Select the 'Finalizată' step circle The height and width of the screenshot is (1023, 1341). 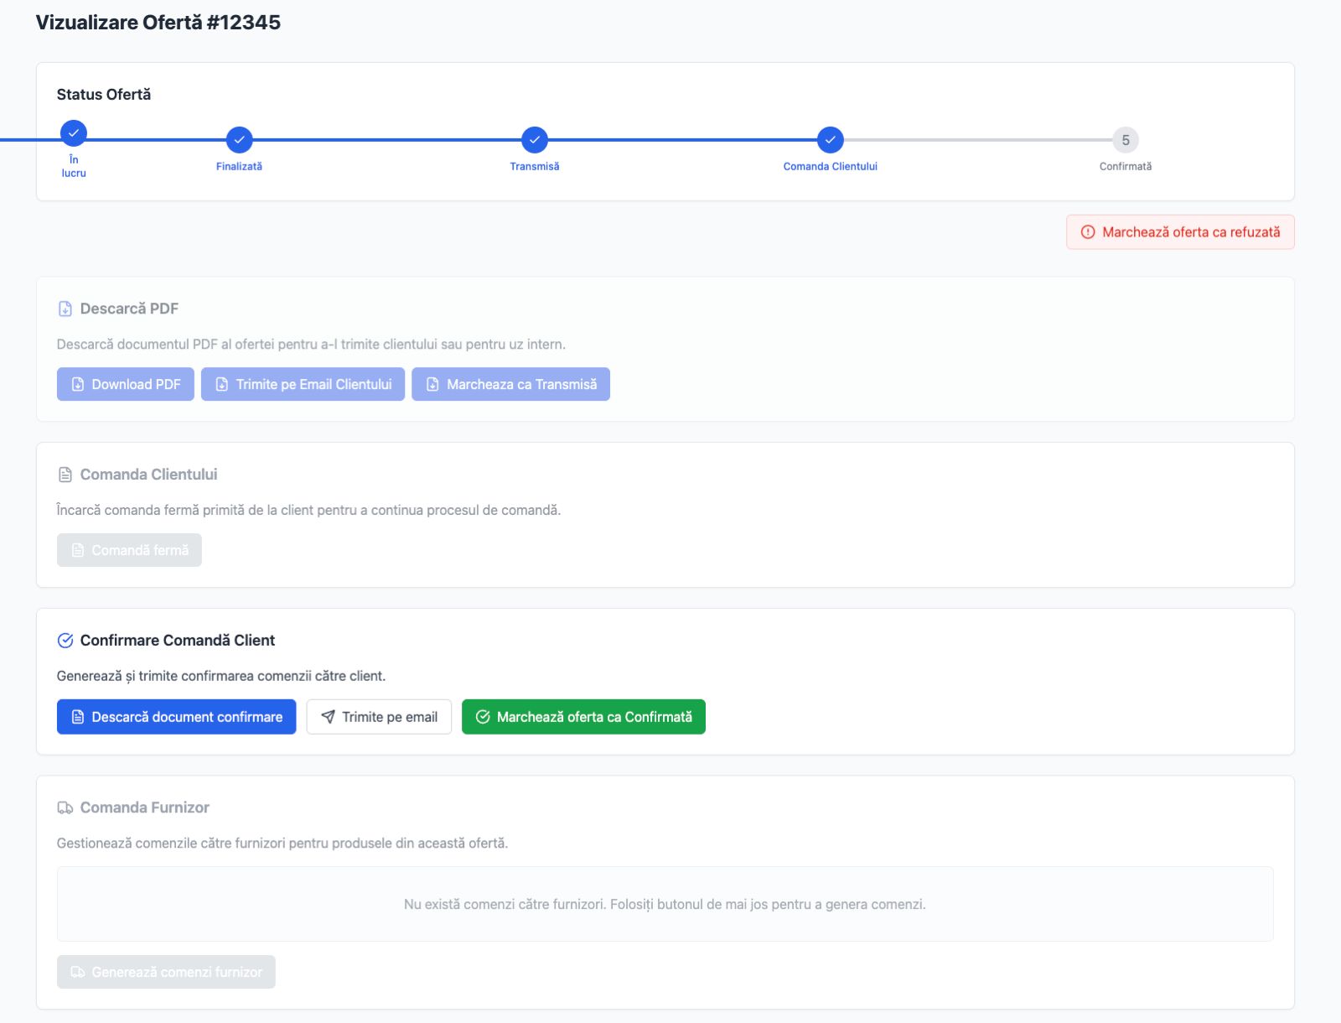239,140
